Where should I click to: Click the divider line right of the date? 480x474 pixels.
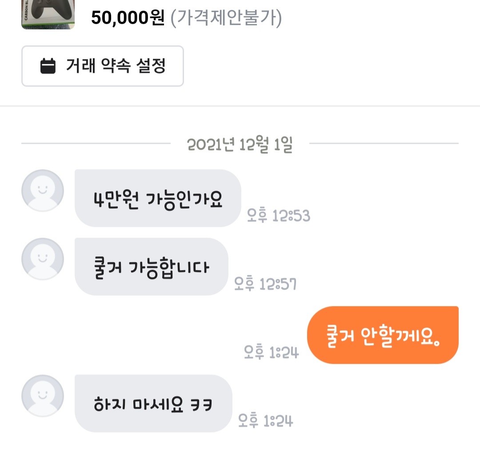coord(384,143)
